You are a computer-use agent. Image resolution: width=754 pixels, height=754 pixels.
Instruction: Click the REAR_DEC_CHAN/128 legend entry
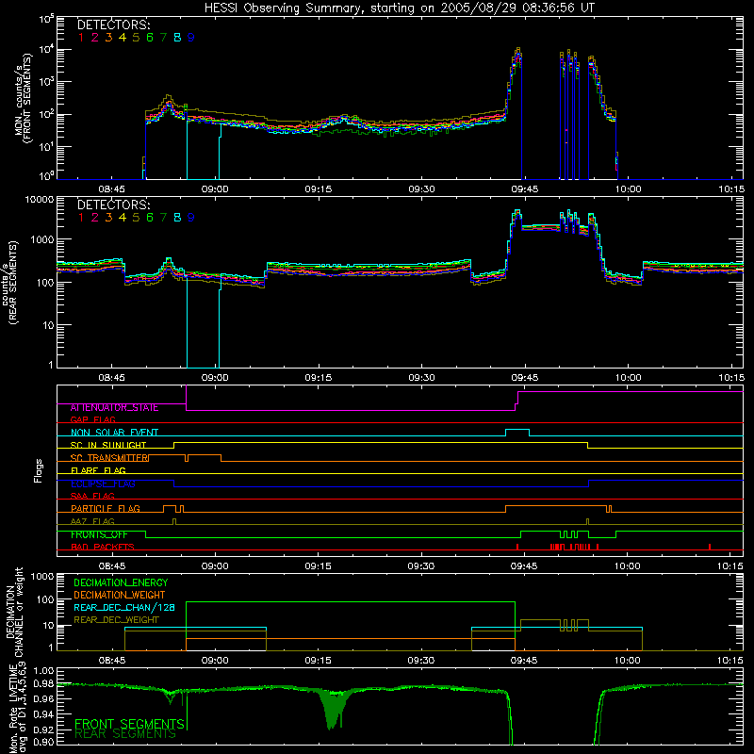pos(124,607)
